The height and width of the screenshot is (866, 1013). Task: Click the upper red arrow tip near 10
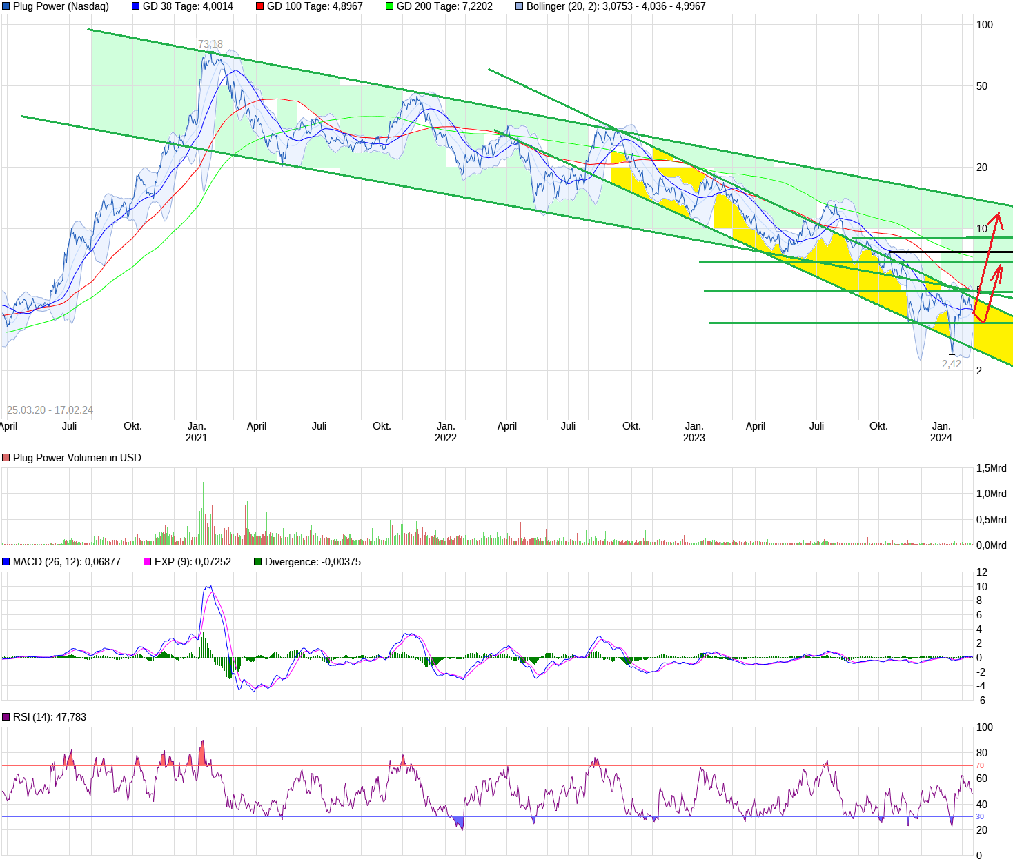point(999,214)
